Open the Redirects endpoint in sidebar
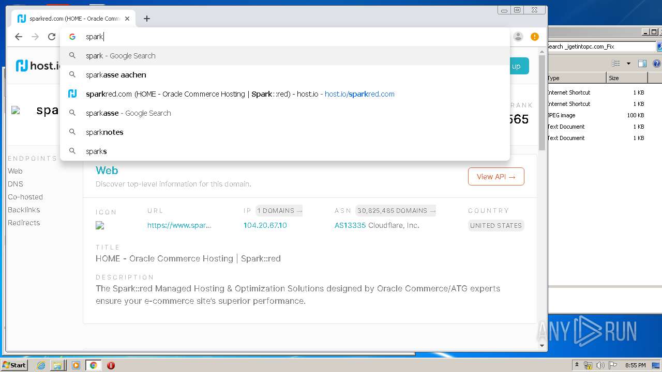This screenshot has height=372, width=662. [24, 223]
